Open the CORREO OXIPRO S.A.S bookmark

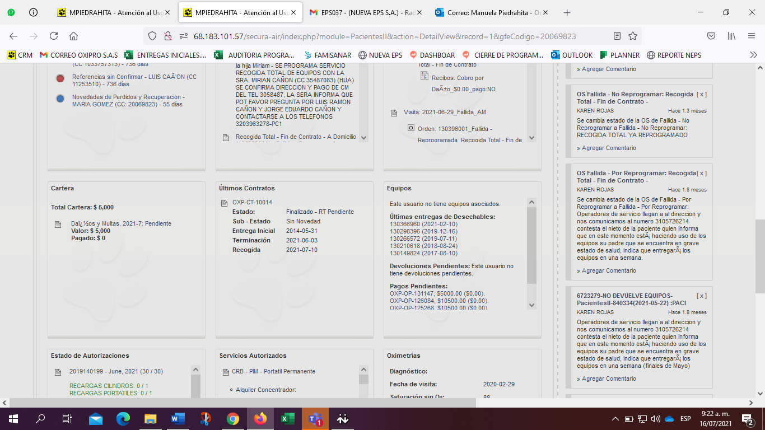tap(78, 55)
